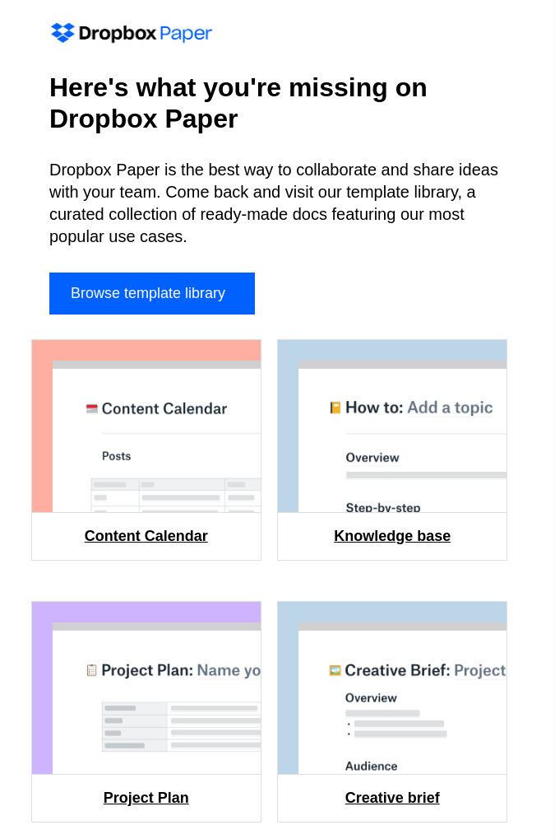Click the Creative brief preview thumbnail
This screenshot has width=555, height=839.
[392, 688]
